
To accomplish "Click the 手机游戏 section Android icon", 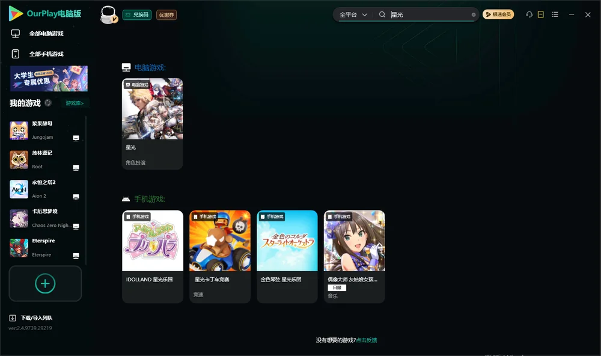I will [126, 199].
